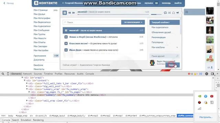Toggle repeat in audio player
The height and width of the screenshot is (123, 220).
(165, 13)
